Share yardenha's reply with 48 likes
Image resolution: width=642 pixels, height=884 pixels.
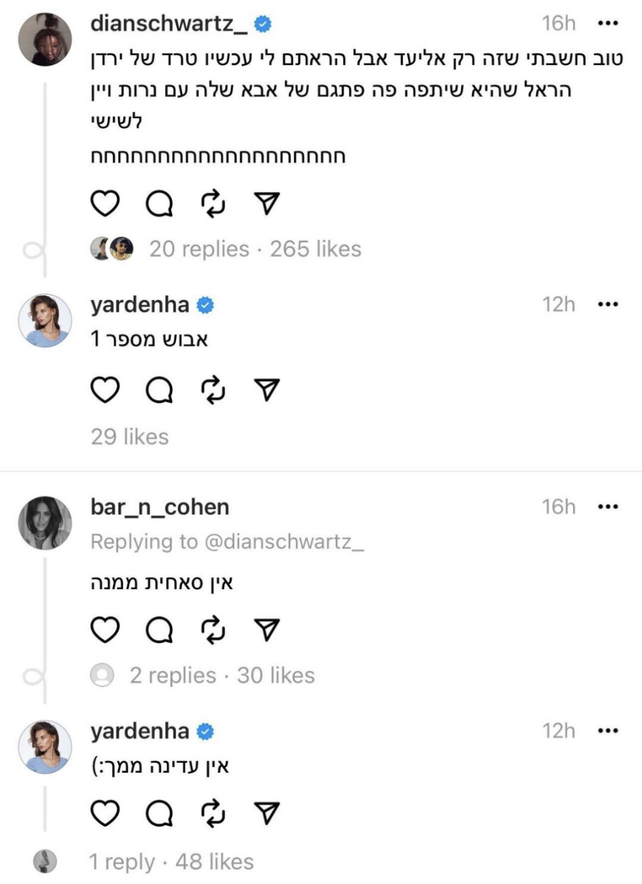point(267,813)
